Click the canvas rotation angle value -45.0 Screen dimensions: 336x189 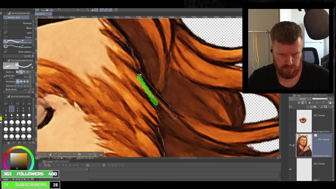click(78, 158)
